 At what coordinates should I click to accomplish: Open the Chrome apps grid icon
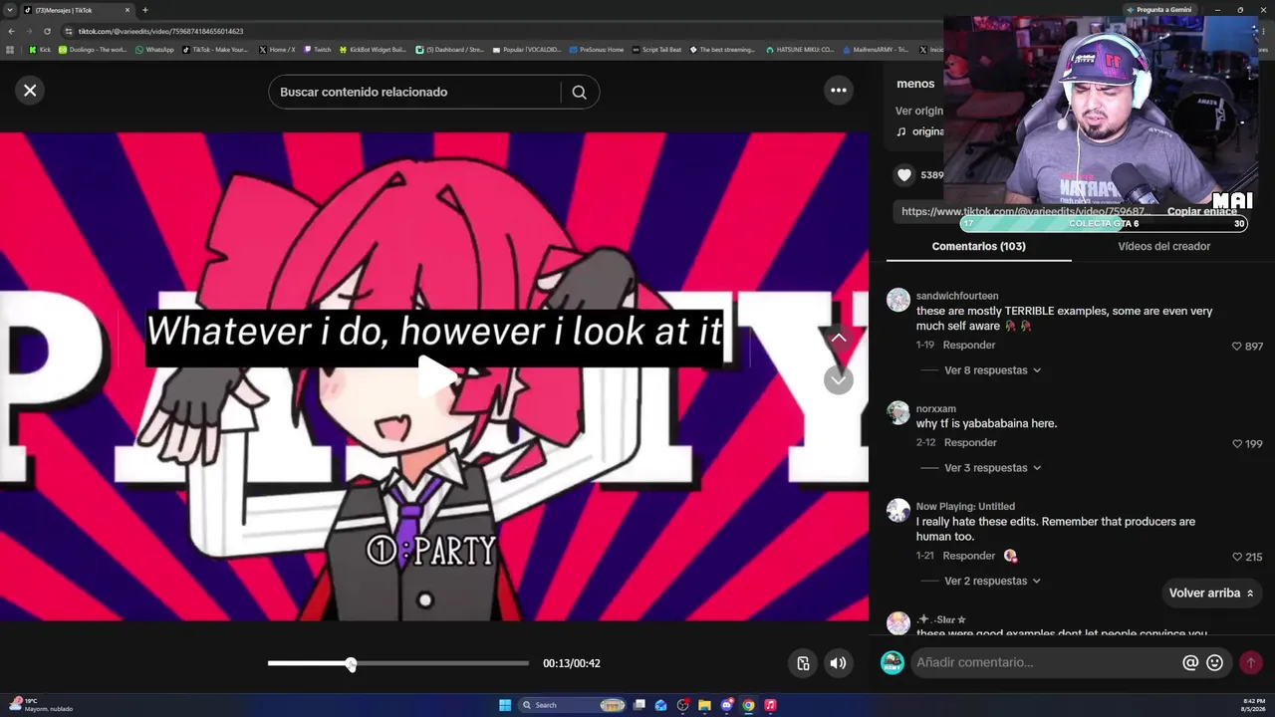click(11, 50)
